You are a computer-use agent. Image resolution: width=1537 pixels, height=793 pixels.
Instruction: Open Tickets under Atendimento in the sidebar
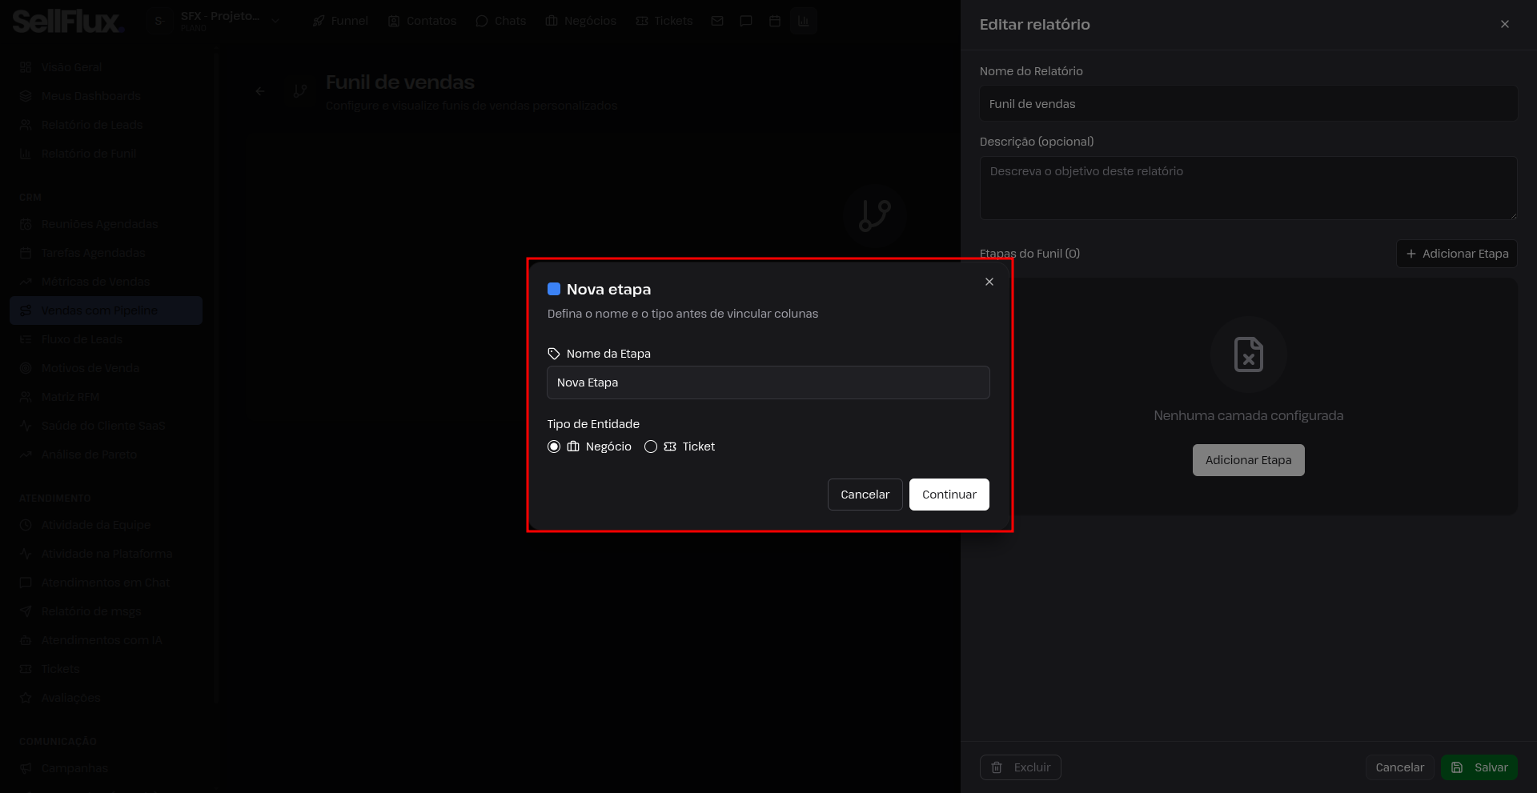point(106,669)
